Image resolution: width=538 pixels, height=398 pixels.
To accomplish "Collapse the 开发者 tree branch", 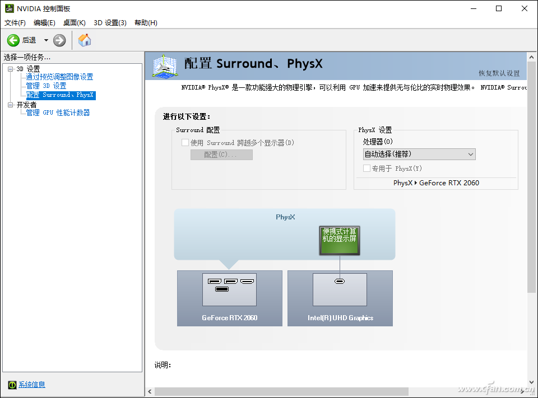I will pos(11,104).
